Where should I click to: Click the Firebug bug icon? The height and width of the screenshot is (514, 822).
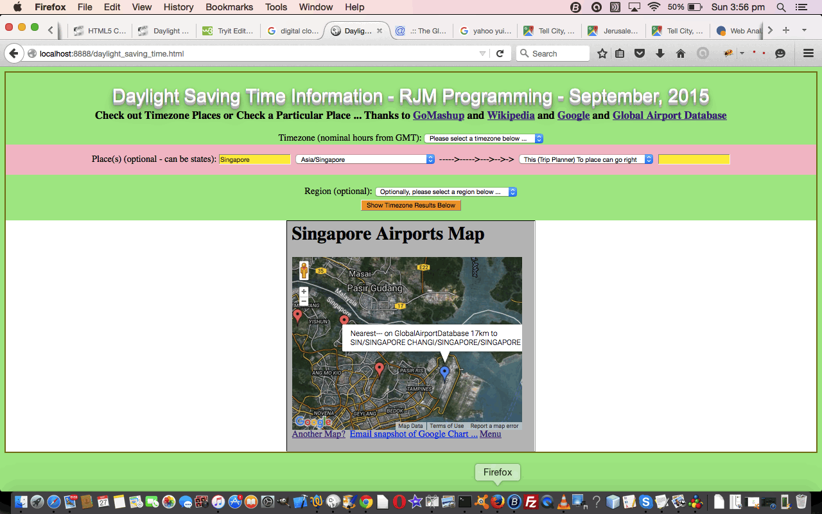[729, 54]
